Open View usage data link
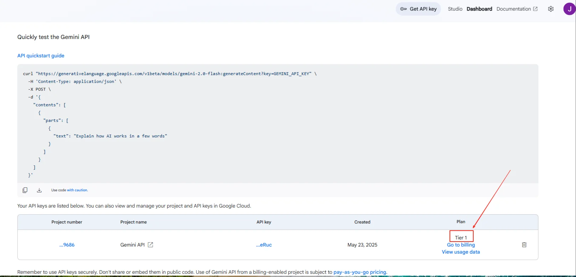 461,252
